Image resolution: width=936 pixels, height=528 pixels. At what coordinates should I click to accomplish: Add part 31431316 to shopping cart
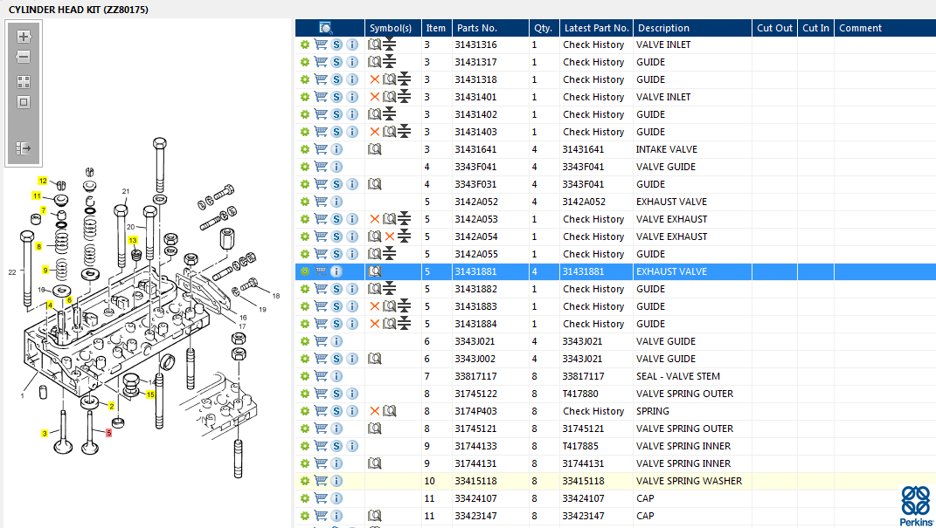(321, 45)
